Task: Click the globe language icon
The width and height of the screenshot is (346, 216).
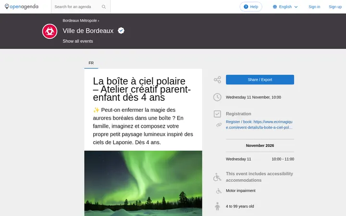Action: click(275, 7)
